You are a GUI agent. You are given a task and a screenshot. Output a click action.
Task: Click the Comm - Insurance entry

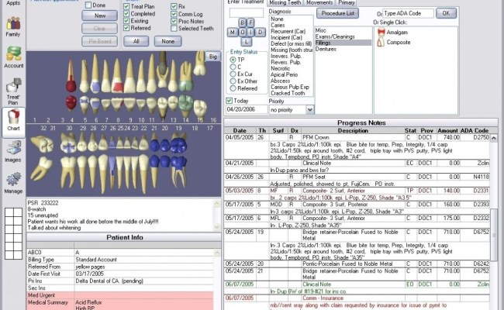click(357, 298)
